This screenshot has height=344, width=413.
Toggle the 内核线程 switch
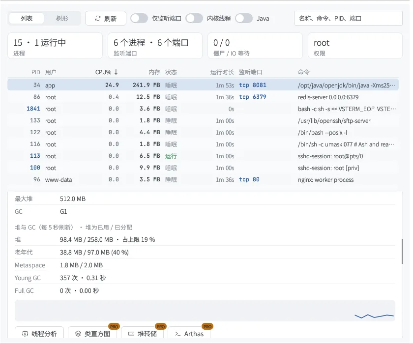tap(194, 18)
